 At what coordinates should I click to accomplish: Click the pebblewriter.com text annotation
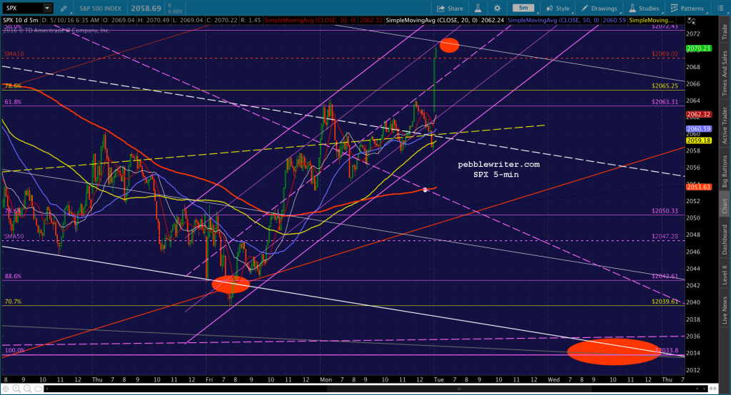coord(498,165)
